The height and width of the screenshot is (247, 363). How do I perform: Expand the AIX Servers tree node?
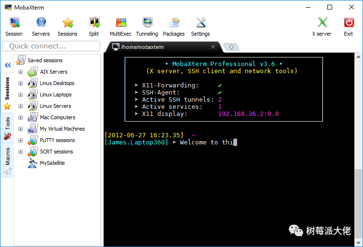click(x=20, y=72)
